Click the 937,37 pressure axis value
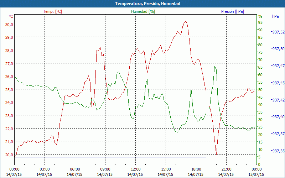 pyautogui.click(x=278, y=134)
